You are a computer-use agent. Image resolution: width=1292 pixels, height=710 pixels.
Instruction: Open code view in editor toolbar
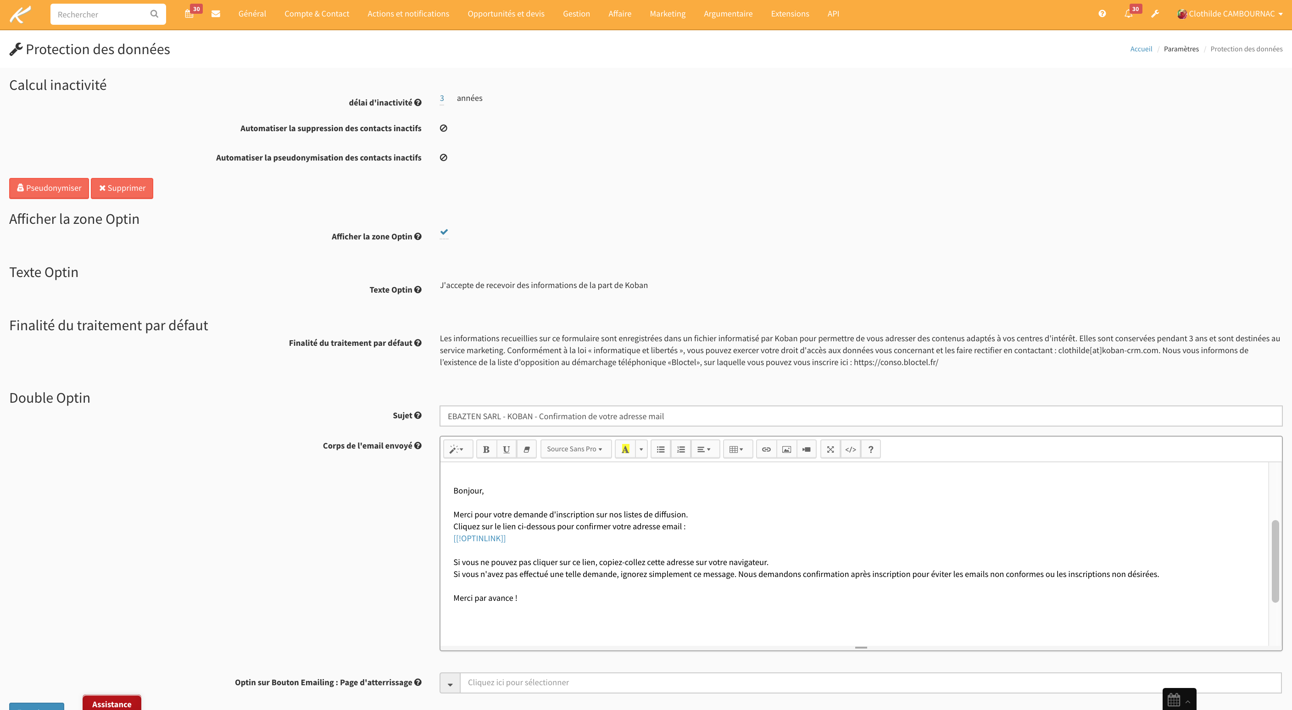[850, 449]
